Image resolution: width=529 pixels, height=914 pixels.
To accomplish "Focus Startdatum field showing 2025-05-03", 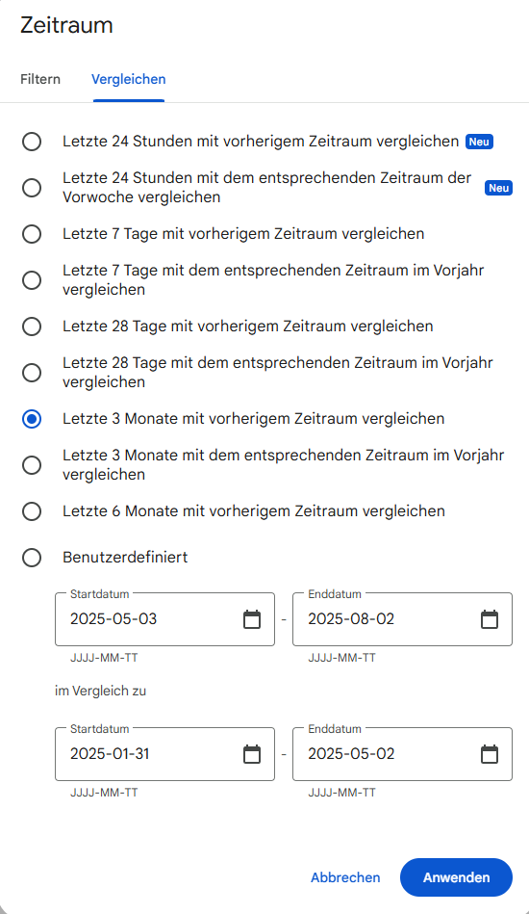I will tap(164, 619).
